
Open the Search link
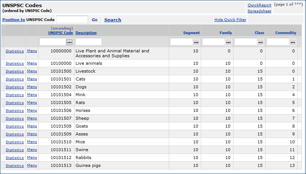tap(113, 20)
